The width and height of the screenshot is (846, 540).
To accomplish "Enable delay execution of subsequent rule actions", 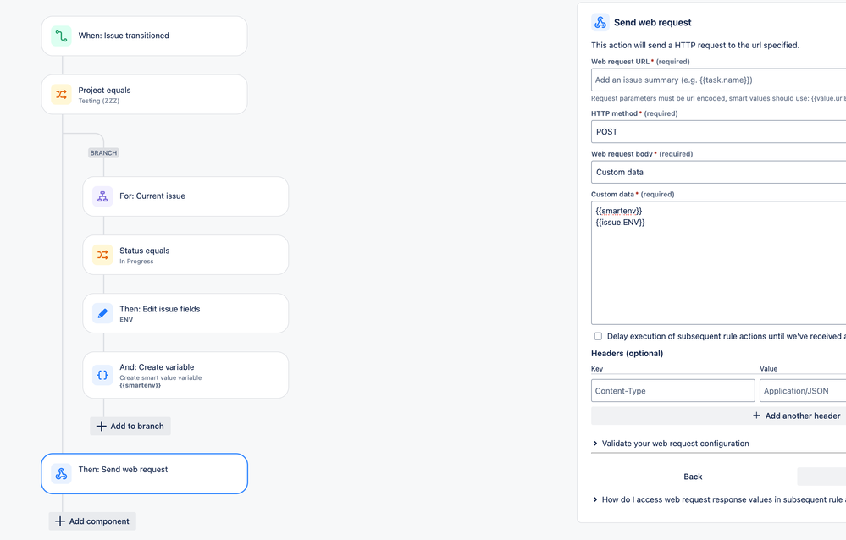I will [x=597, y=336].
